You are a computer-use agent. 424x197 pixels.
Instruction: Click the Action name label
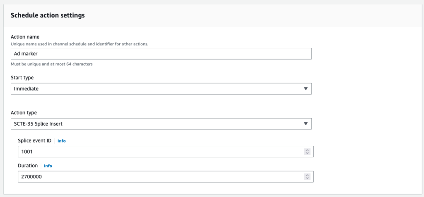point(25,37)
